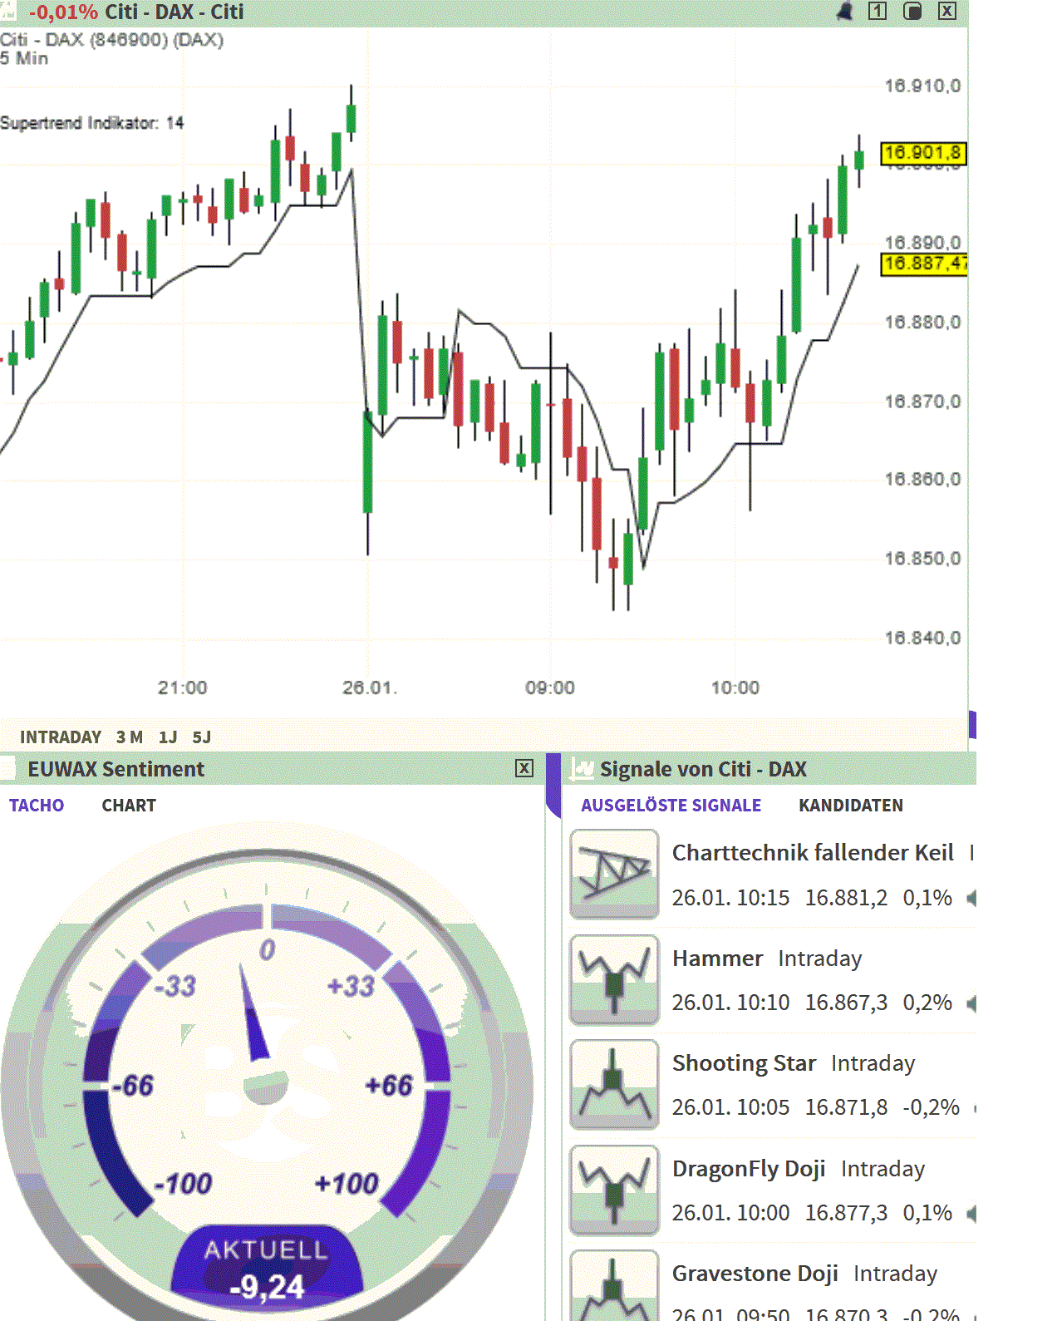Switch chart range to 3 M
Screen dimensions: 1057x1321
130,737
